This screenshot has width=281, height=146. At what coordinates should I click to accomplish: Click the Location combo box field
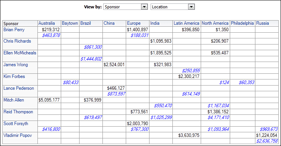(x=172, y=7)
